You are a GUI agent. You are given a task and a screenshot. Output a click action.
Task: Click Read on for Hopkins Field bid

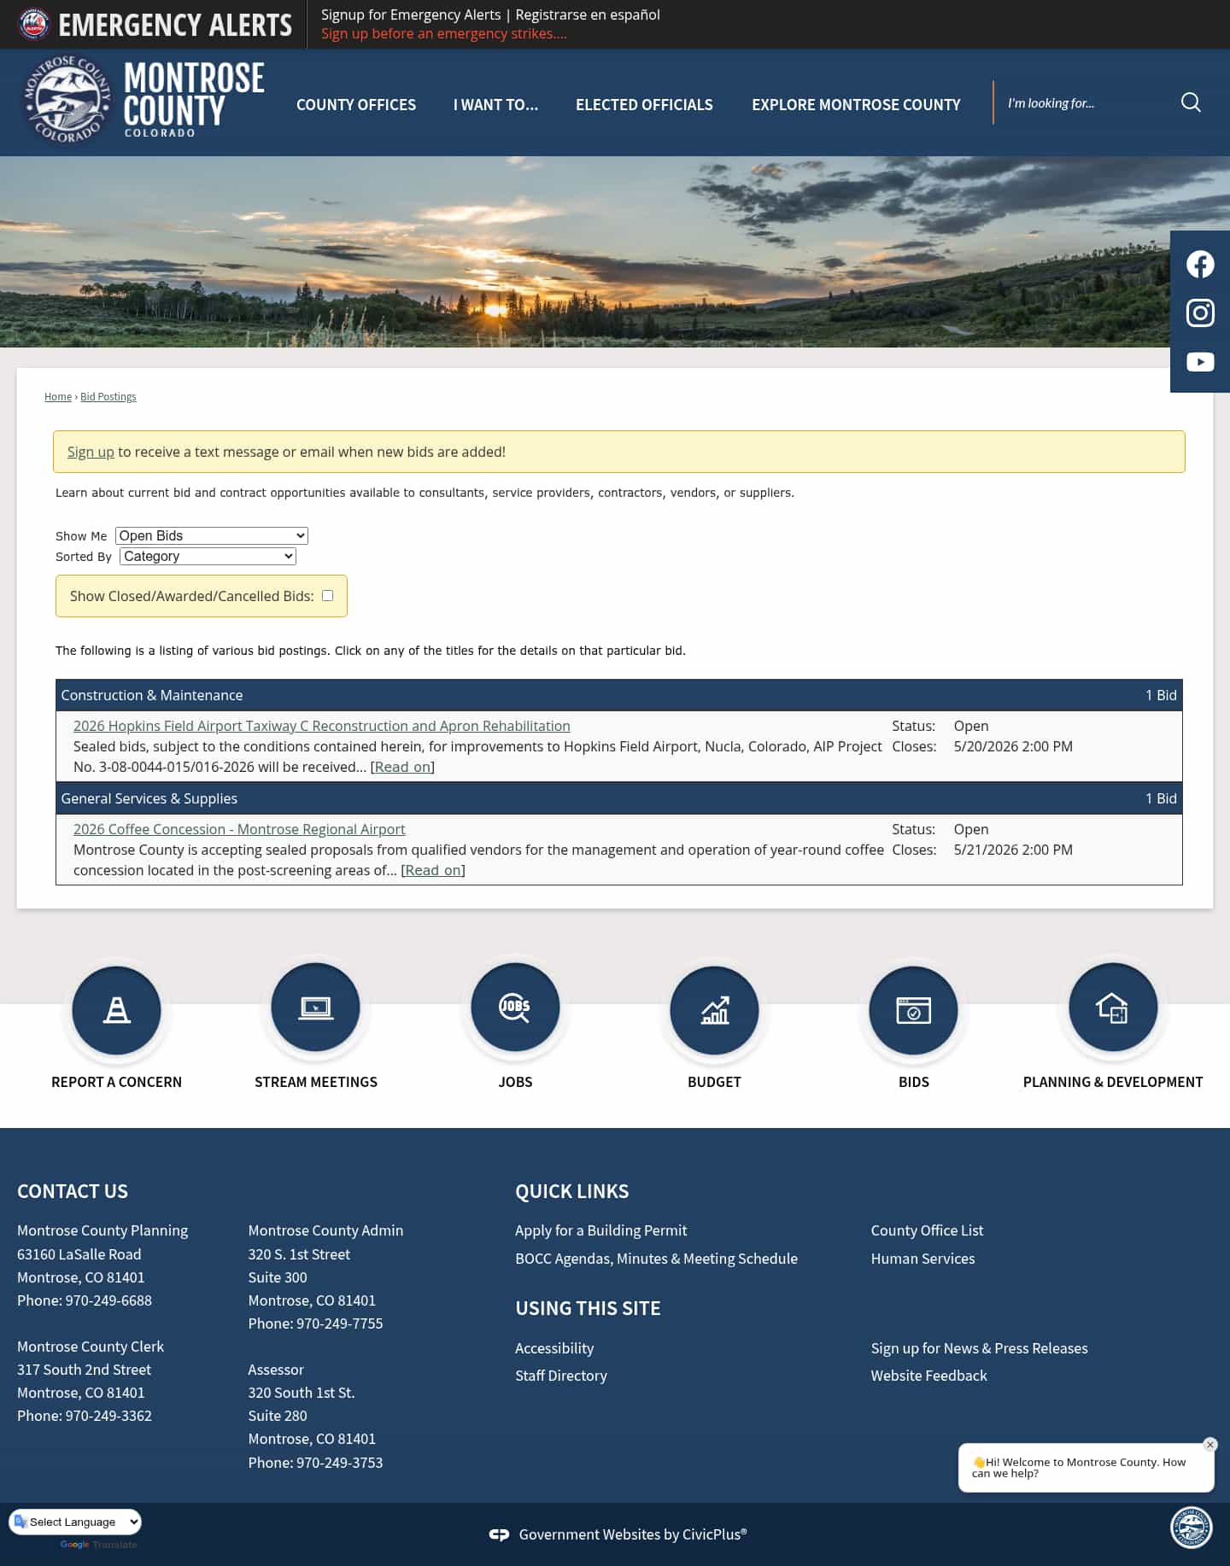coord(402,767)
